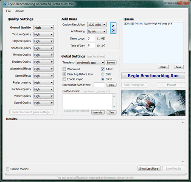Toggle the Disable tooltips checkbox

(x=8, y=169)
